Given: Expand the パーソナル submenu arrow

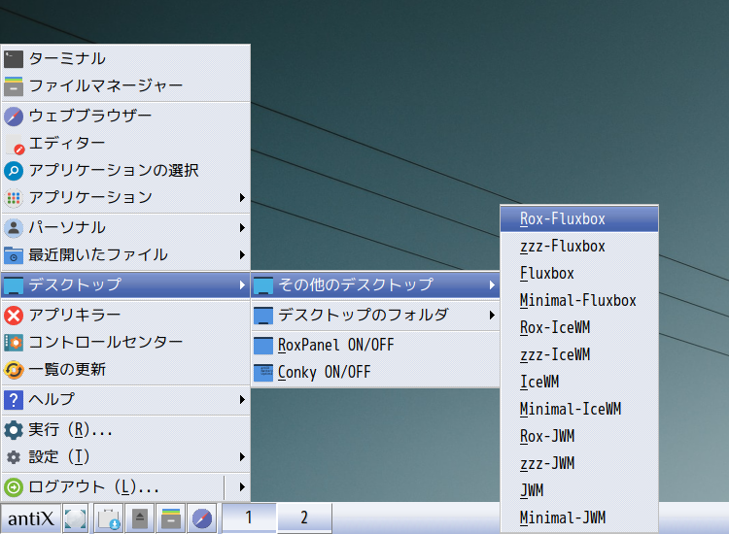Looking at the screenshot, I should [x=242, y=227].
